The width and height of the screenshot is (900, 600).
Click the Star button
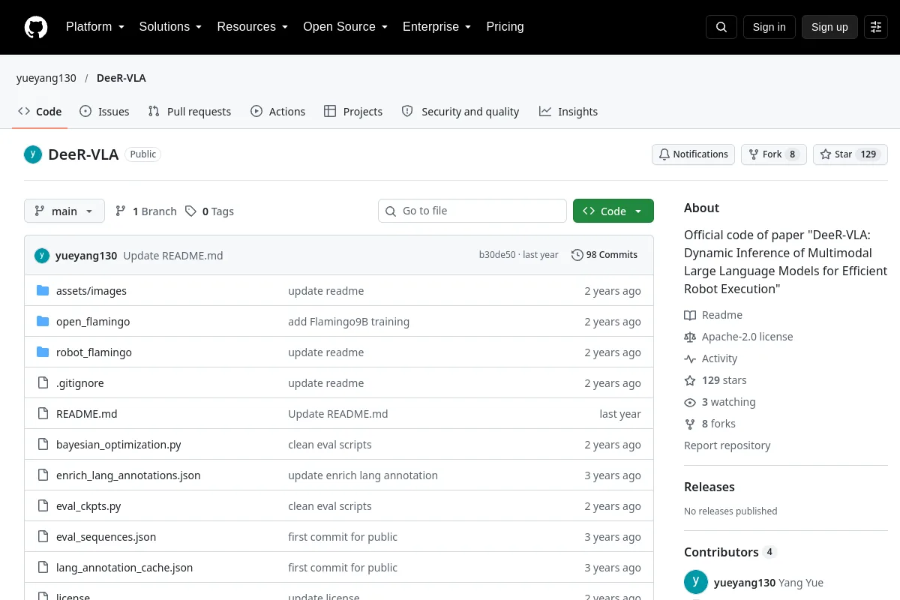pyautogui.click(x=850, y=154)
